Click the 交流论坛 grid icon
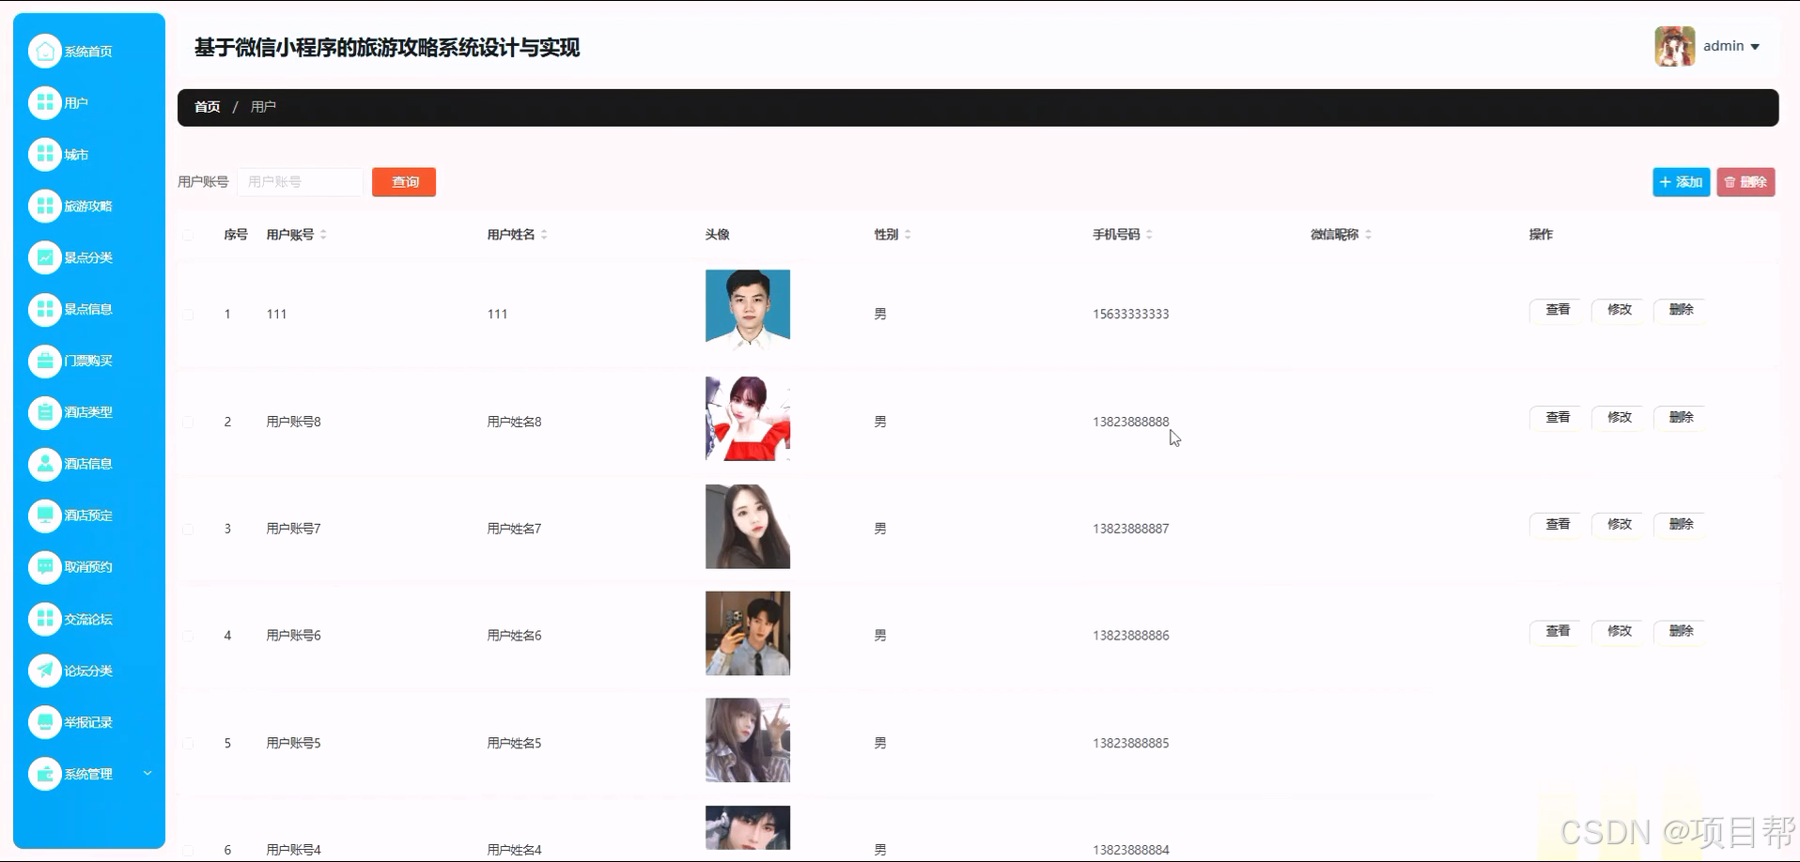 [44, 619]
